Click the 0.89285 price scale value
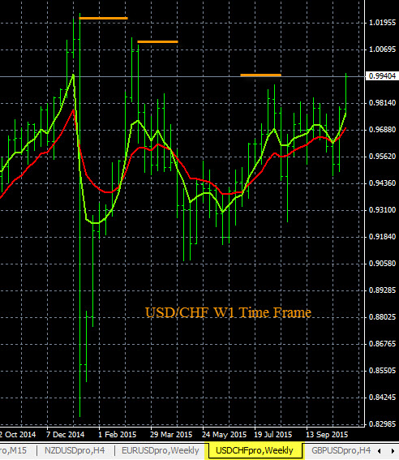This screenshot has height=460, width=399. coord(382,290)
